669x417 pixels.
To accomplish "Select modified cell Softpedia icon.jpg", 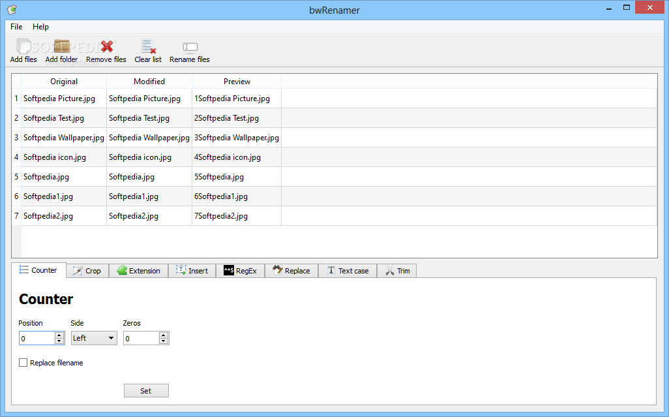I will (149, 157).
